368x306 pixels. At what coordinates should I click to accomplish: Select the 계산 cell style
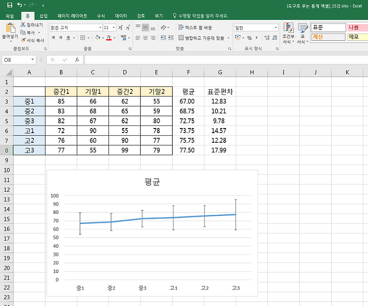(x=328, y=37)
